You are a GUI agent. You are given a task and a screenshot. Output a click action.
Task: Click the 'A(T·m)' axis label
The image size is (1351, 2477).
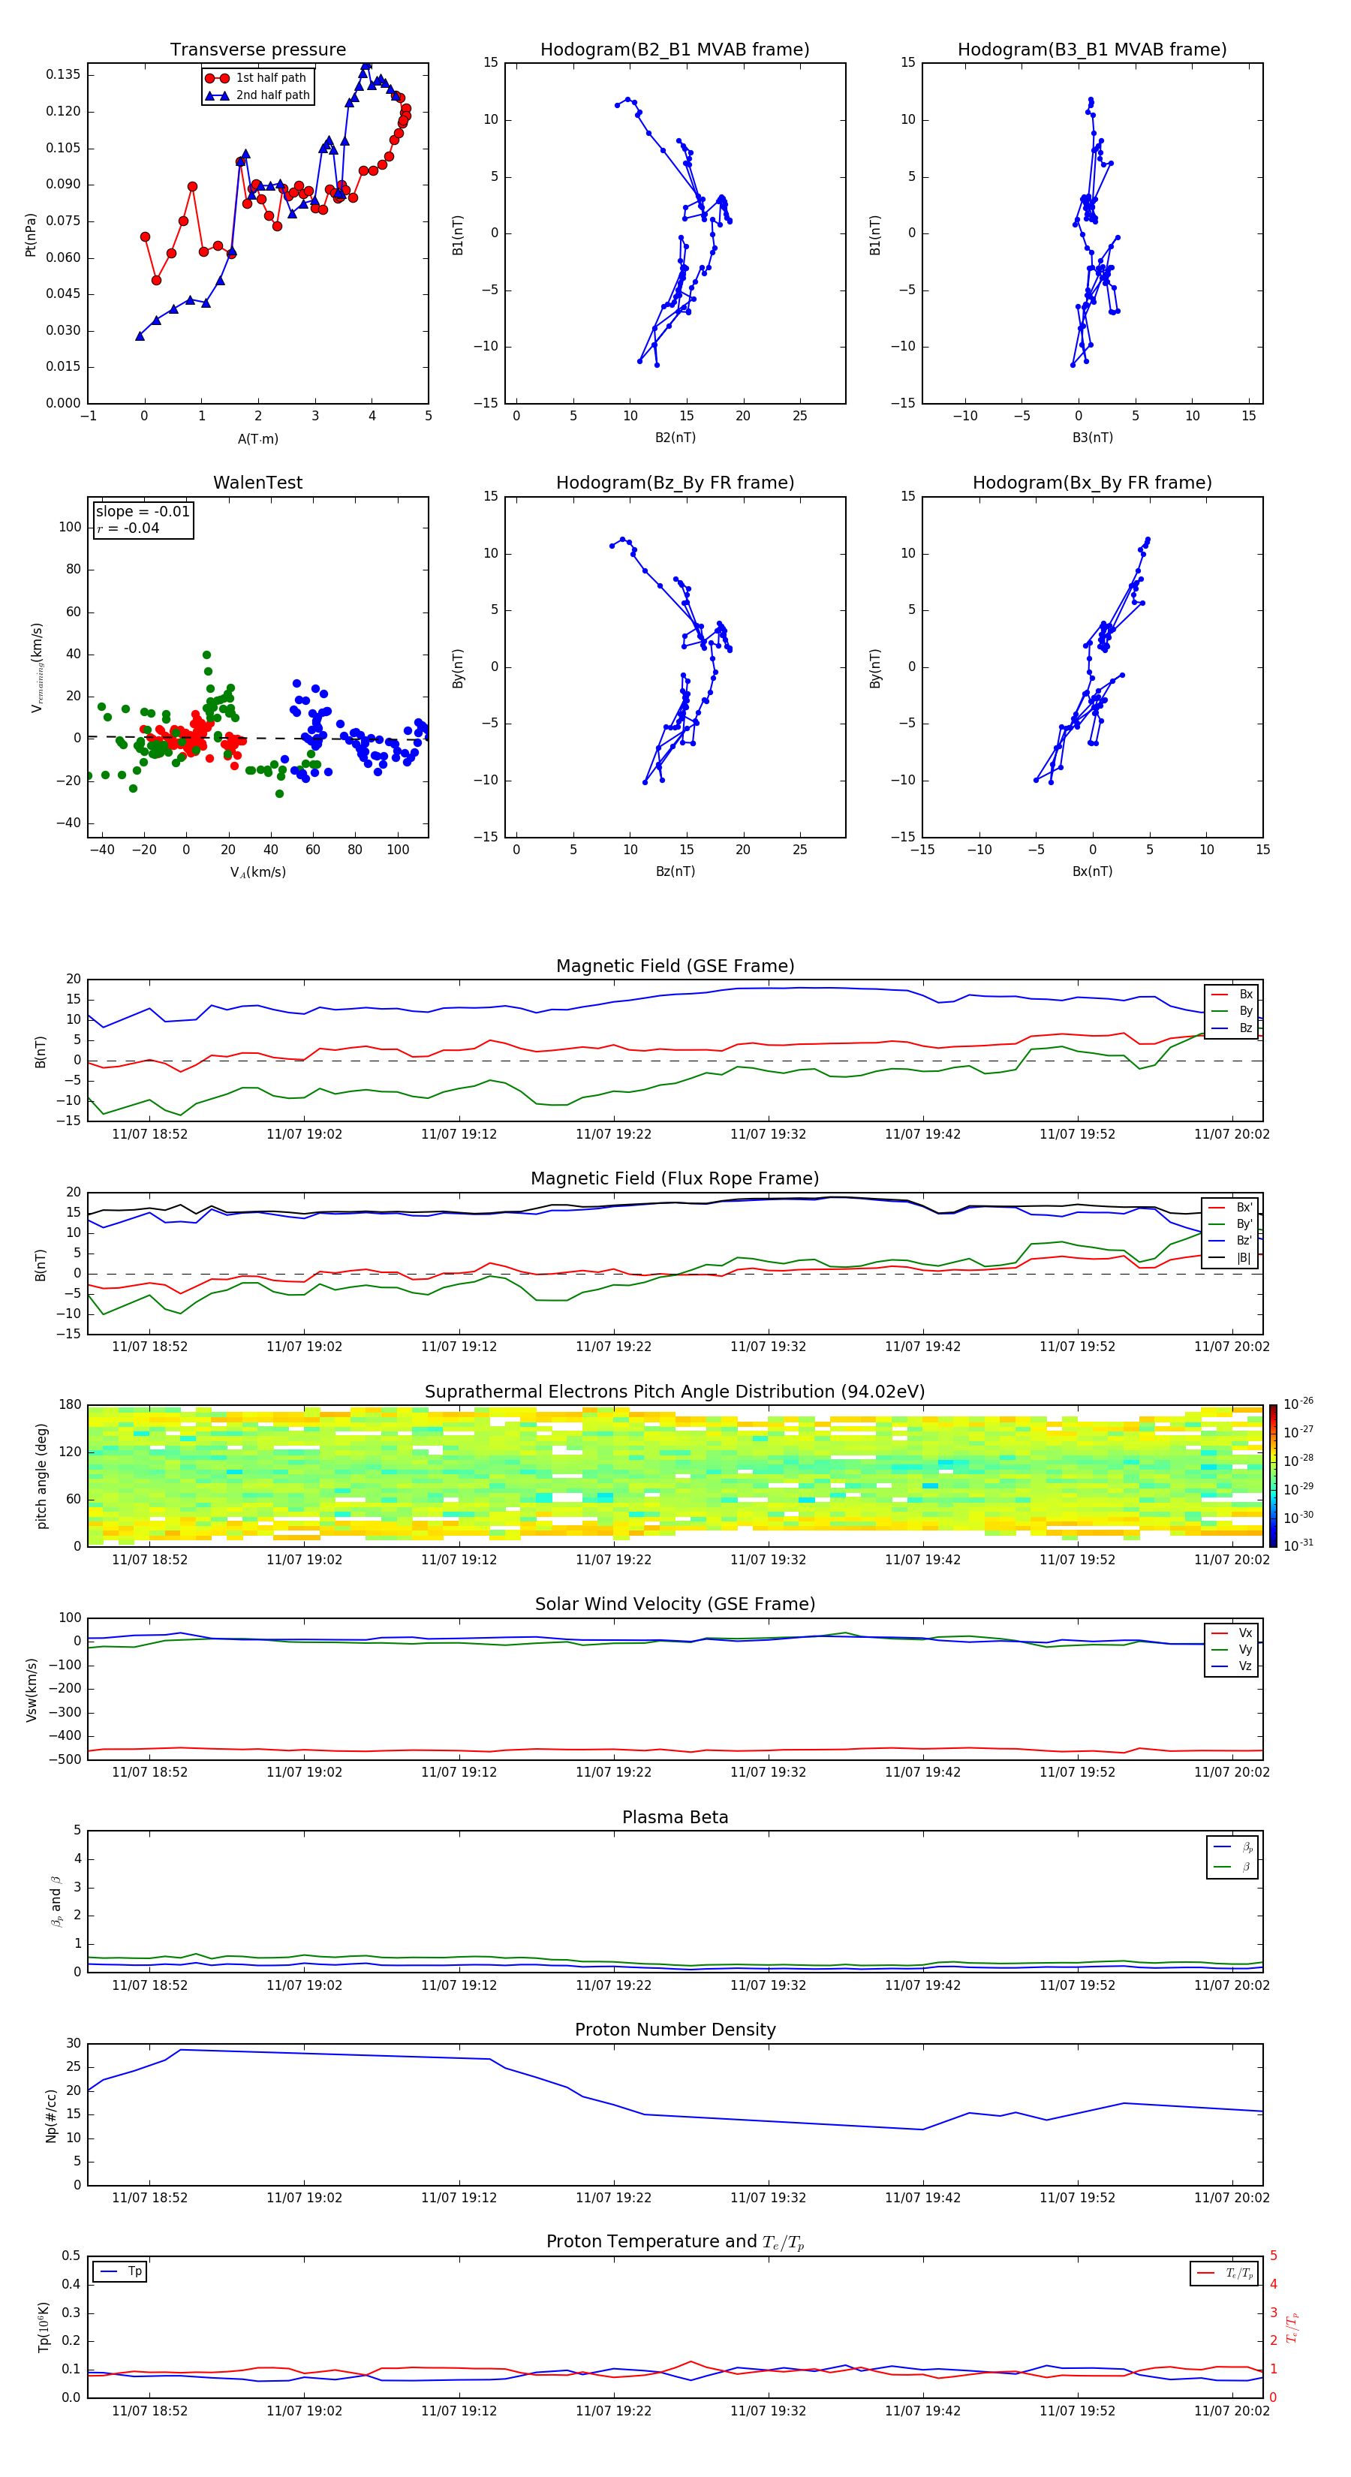point(257,438)
